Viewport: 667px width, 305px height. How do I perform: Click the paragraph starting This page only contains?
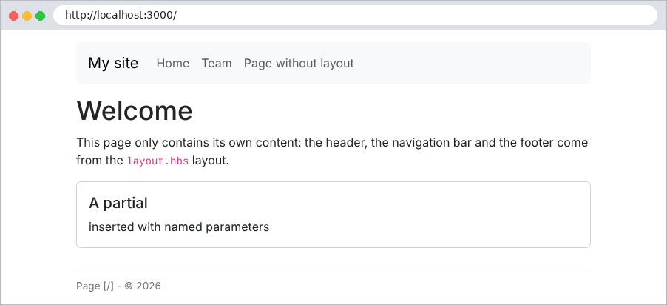click(332, 151)
